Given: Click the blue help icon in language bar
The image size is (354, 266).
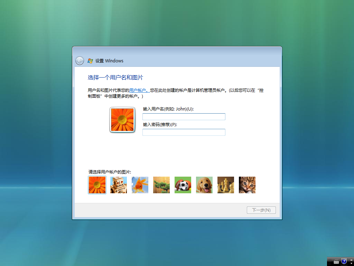Looking at the screenshot, I should 344,261.
